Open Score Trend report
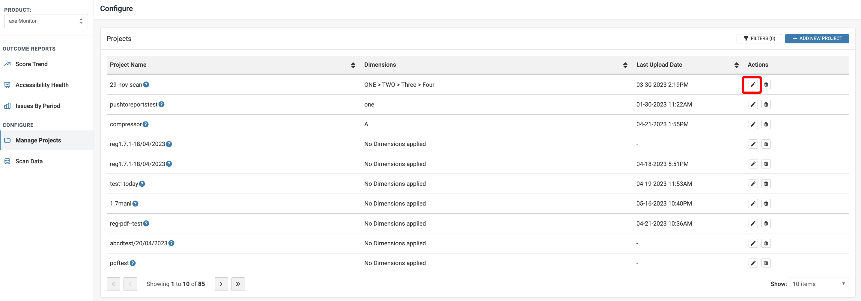 pyautogui.click(x=31, y=64)
